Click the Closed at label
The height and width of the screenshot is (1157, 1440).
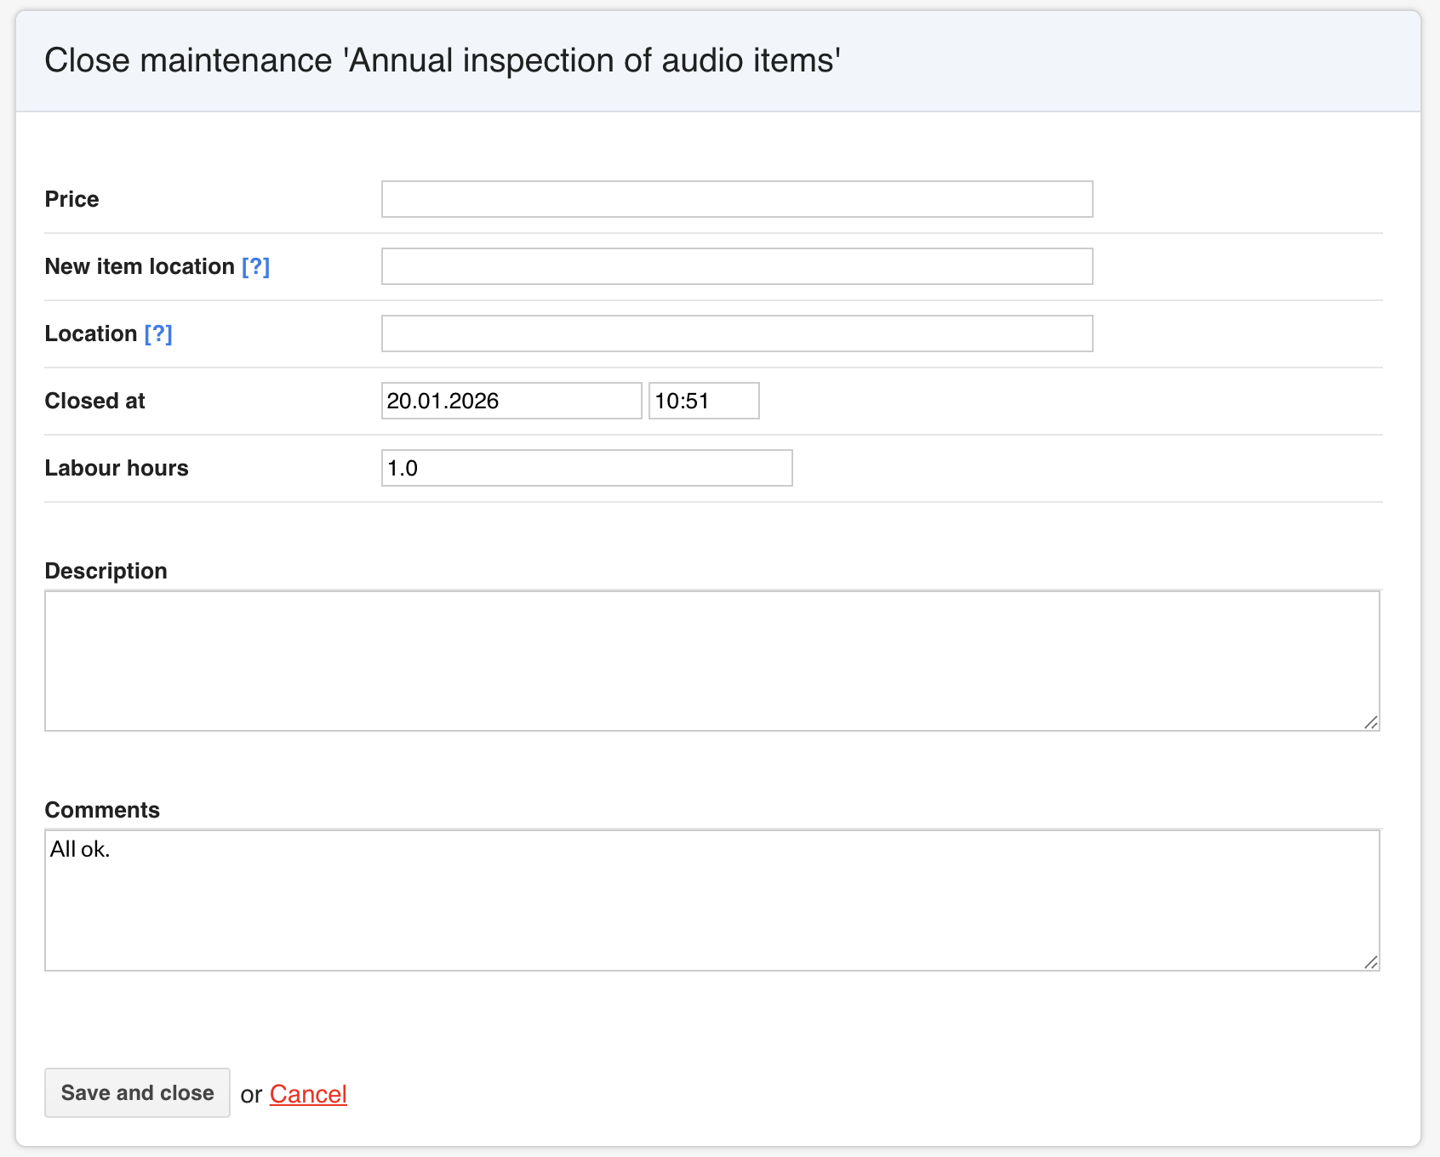point(95,401)
